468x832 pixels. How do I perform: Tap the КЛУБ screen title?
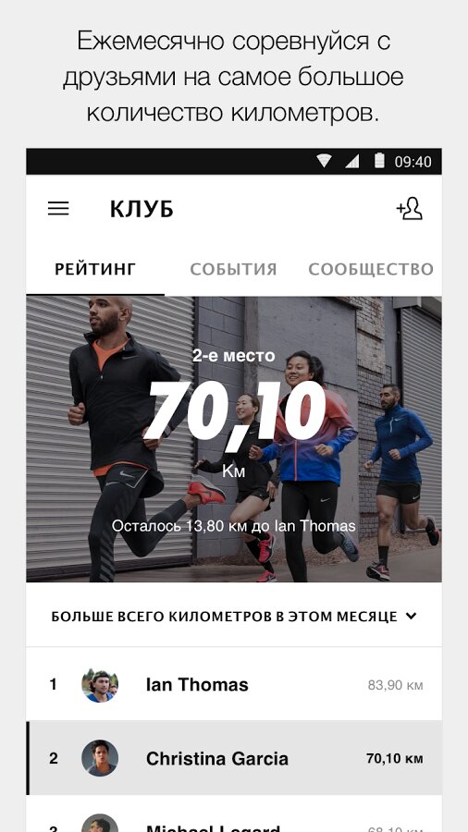pos(142,209)
